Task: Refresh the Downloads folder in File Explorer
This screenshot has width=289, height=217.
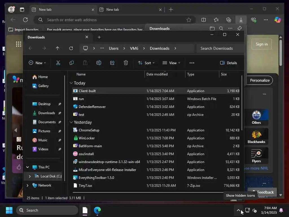Action: [71, 48]
